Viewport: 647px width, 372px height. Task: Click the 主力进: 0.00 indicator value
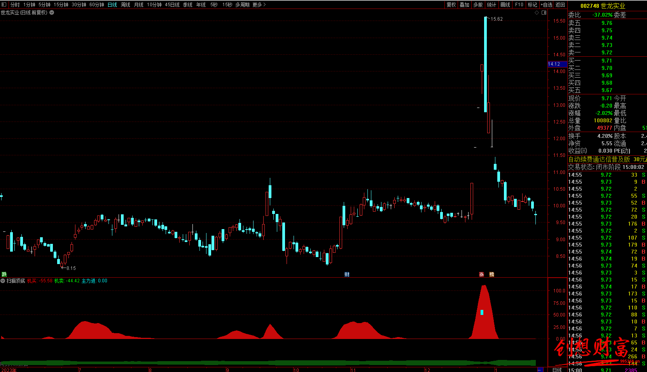(x=94, y=281)
